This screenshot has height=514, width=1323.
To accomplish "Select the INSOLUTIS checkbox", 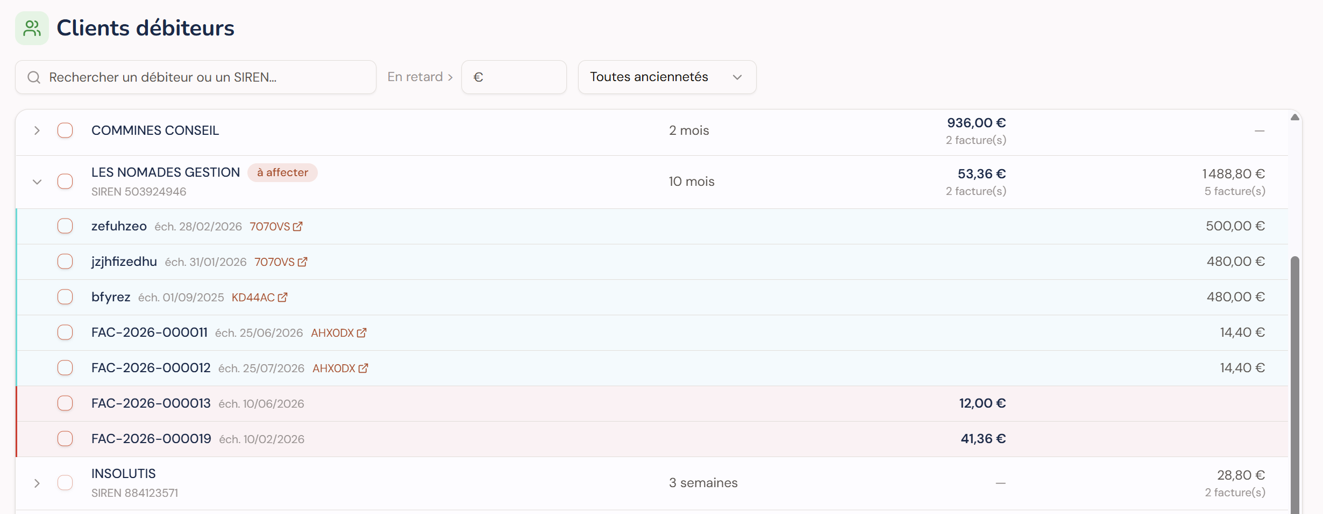I will pyautogui.click(x=65, y=483).
